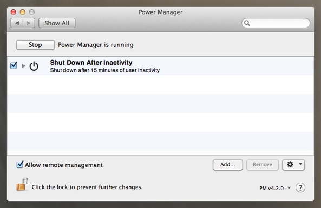Viewport: 321px width, 208px height.
Task: Click the power icon of Shut Down event
Action: point(34,66)
